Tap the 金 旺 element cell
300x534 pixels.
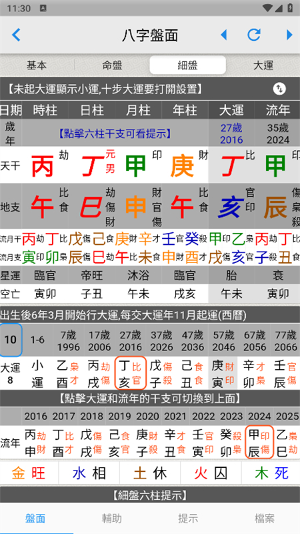(29, 473)
